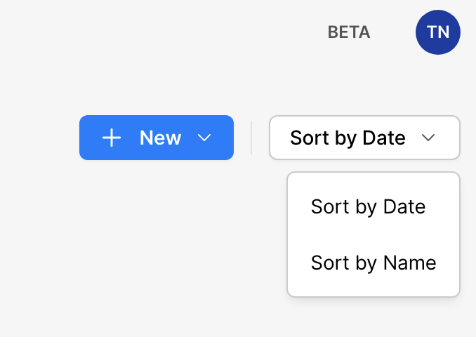Click the chevron beside New
The width and height of the screenshot is (476, 337).
[x=204, y=138]
